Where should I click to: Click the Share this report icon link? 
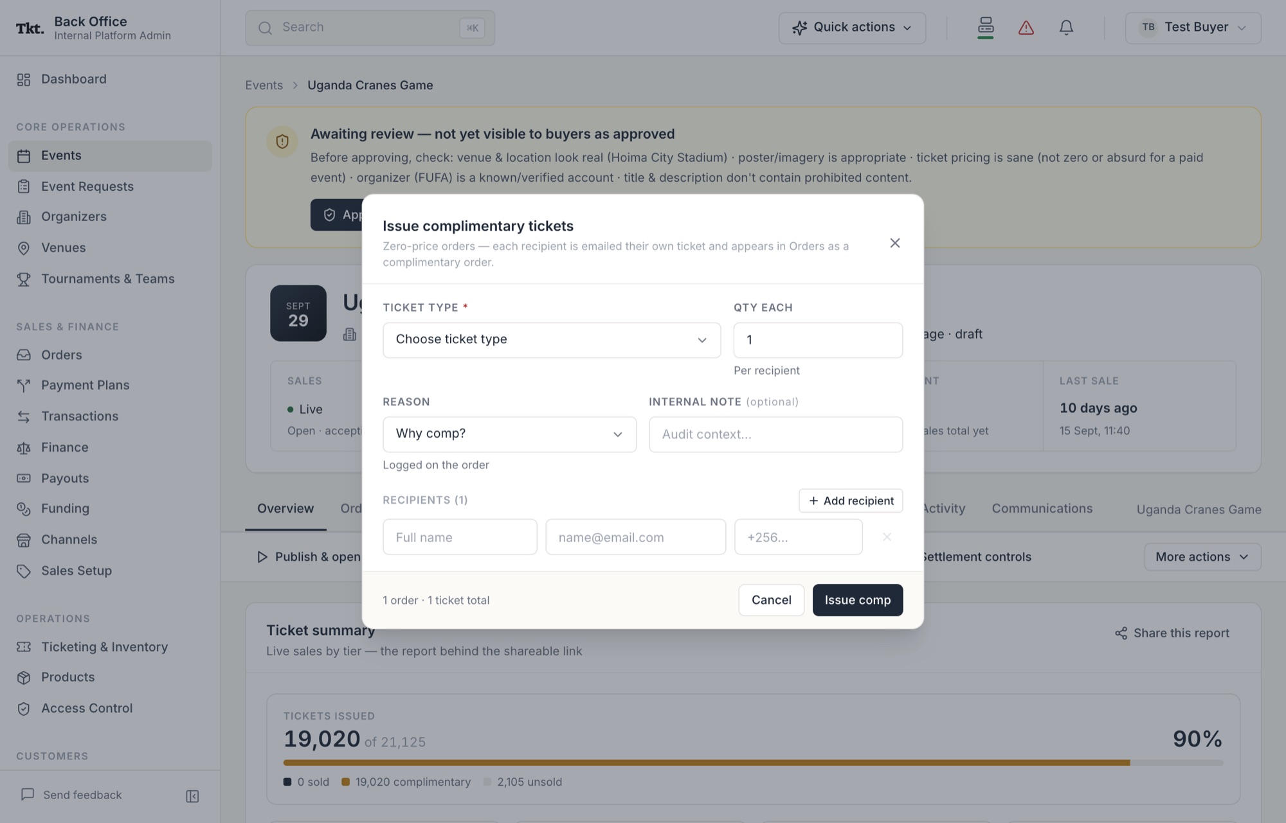tap(1172, 633)
